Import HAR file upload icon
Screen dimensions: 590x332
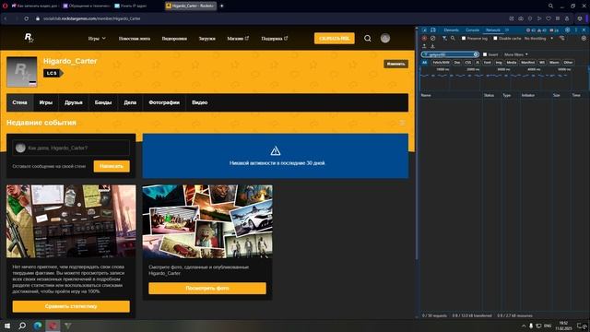(424, 46)
